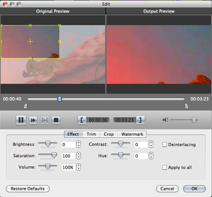Image resolution: width=212 pixels, height=197 pixels.
Task: Click the Contrast value field
Action: pos(141,144)
